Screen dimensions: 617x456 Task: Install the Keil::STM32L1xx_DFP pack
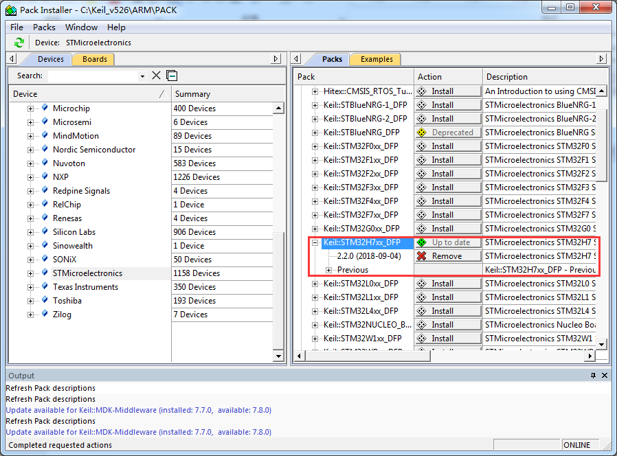(448, 297)
